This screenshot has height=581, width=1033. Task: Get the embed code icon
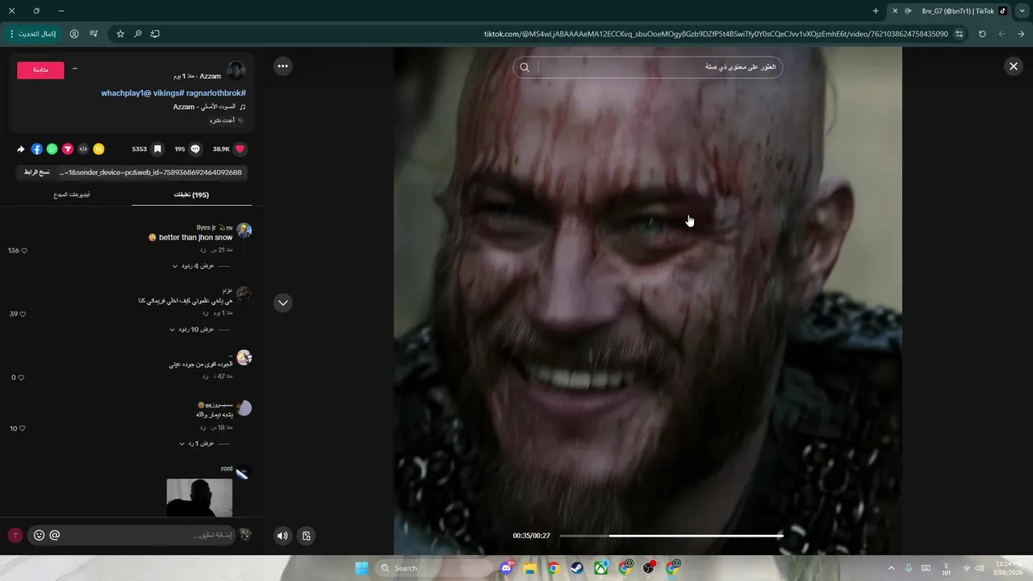coord(83,149)
